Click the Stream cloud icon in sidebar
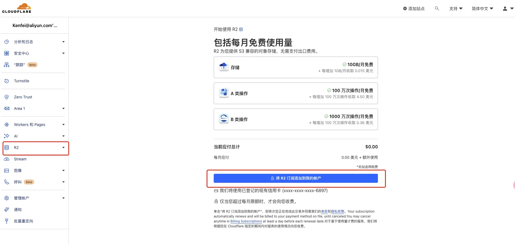The image size is (515, 244). tap(7, 159)
